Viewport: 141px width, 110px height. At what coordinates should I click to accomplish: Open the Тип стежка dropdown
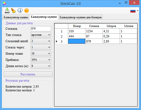41,35
